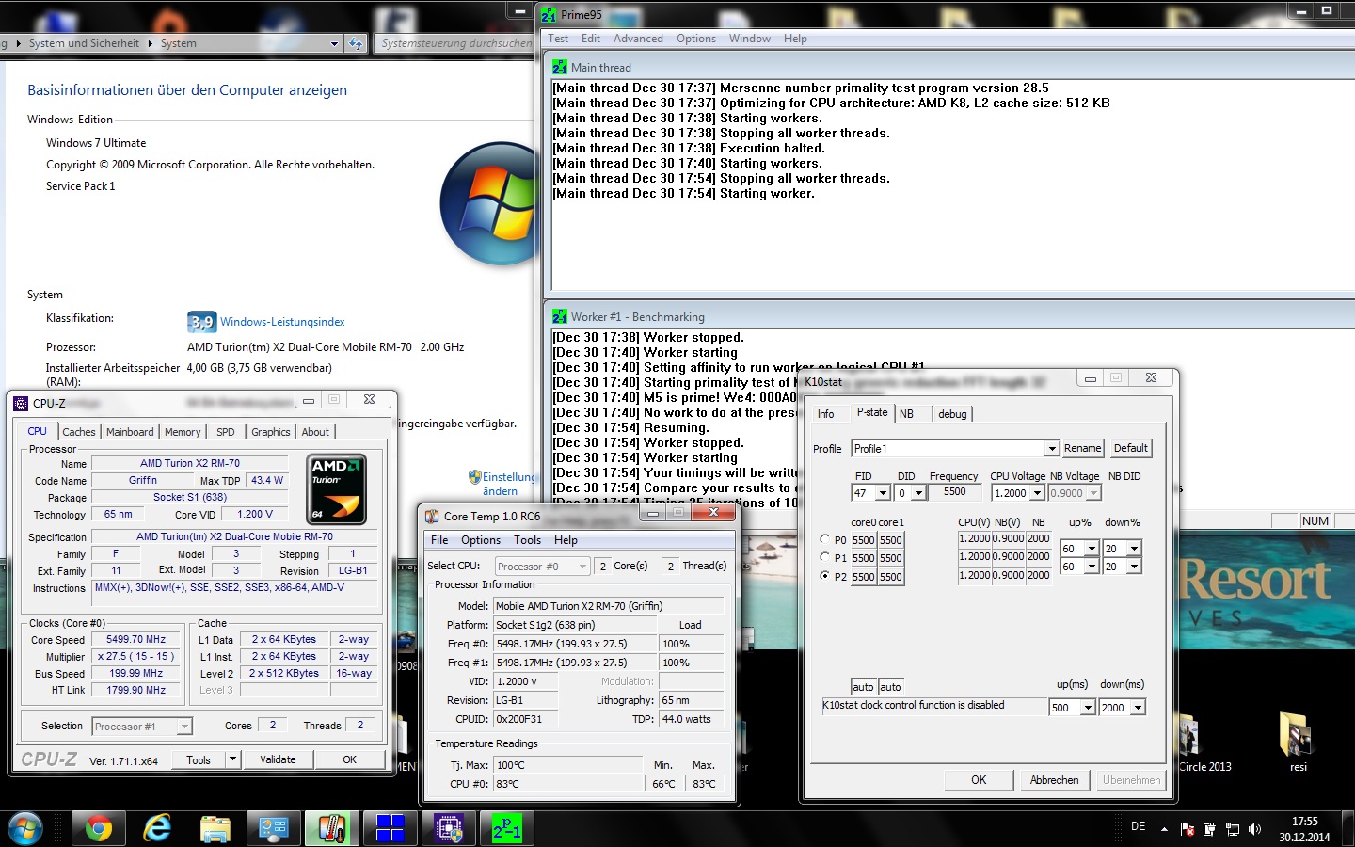Open the Options menu in Prime95
The height and width of the screenshot is (847, 1355).
tap(696, 39)
